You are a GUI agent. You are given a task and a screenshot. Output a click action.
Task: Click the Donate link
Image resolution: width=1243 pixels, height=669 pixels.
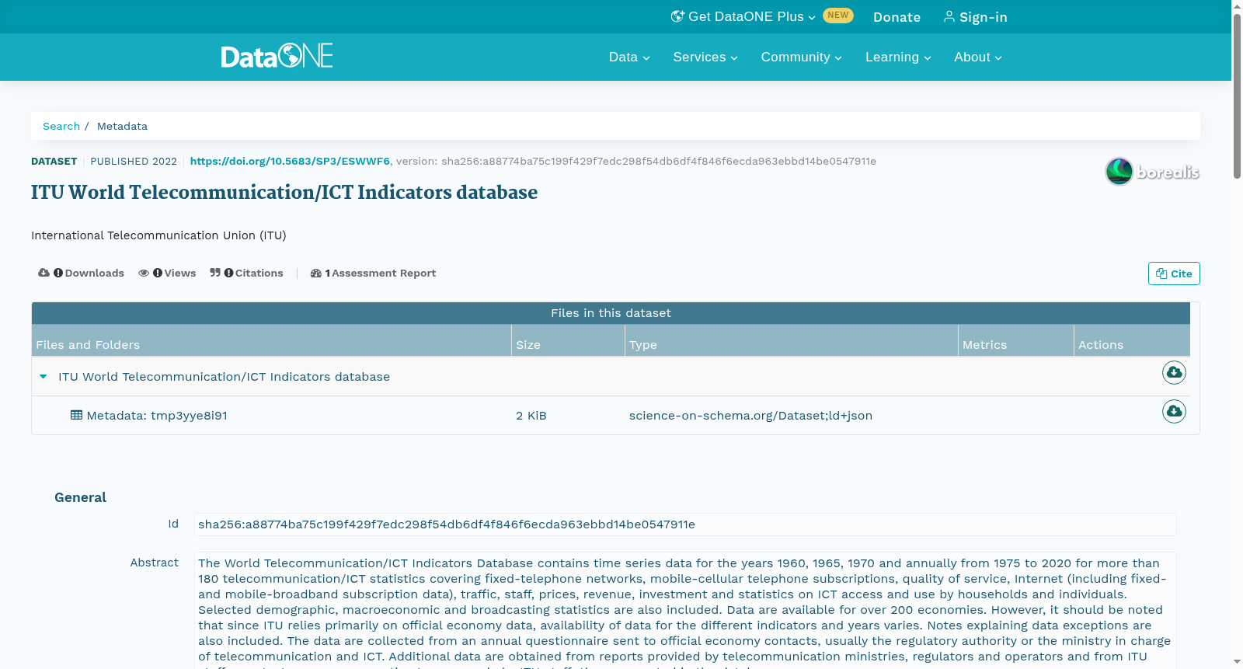tap(897, 17)
